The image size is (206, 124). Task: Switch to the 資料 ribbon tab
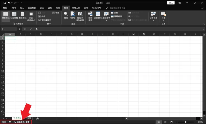50,8
